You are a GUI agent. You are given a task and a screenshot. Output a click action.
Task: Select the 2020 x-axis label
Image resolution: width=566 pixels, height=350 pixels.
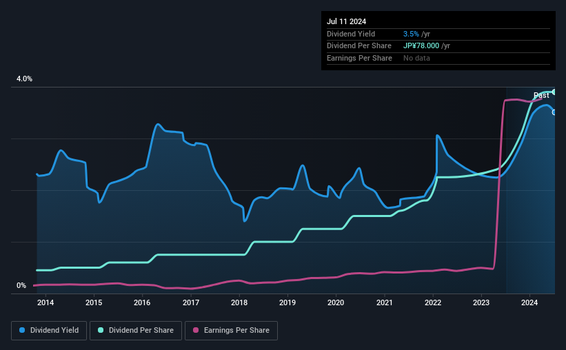click(336, 302)
